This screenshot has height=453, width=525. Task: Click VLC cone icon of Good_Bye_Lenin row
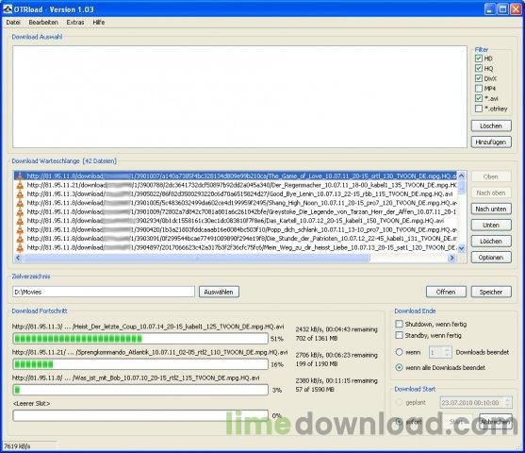tap(20, 194)
